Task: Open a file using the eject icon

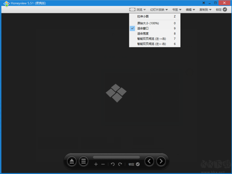Action: click(72, 161)
